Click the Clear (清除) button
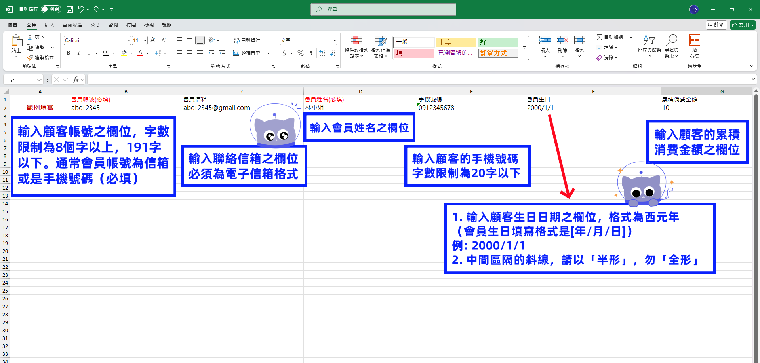760x363 pixels. tap(607, 58)
